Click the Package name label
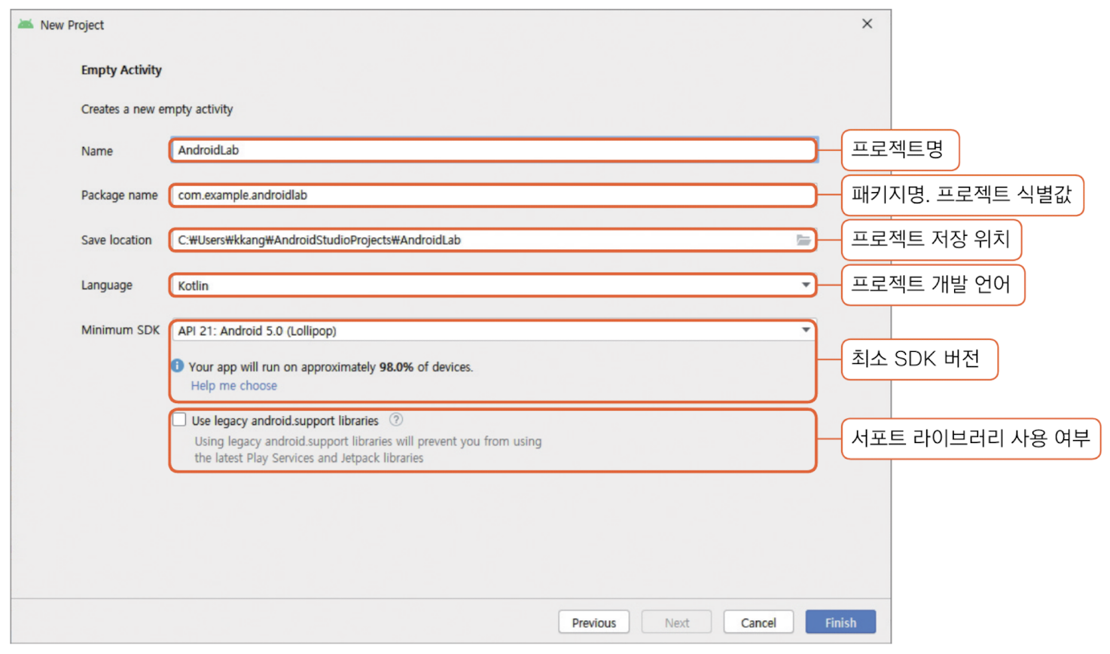The height and width of the screenshot is (654, 1110). point(120,195)
